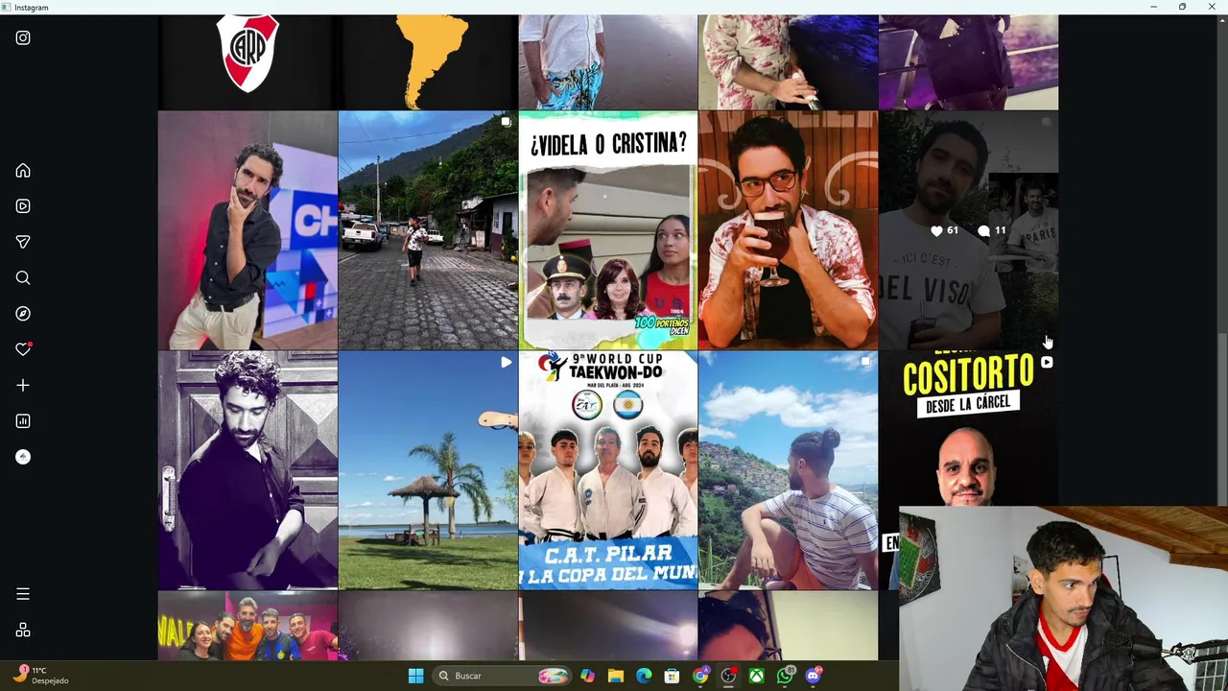Open the Search magnifier in sidebar
This screenshot has height=691, width=1228.
[x=23, y=278]
